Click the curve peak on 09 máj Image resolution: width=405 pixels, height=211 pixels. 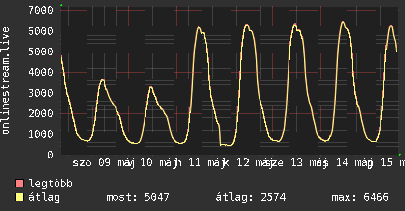(x=103, y=80)
